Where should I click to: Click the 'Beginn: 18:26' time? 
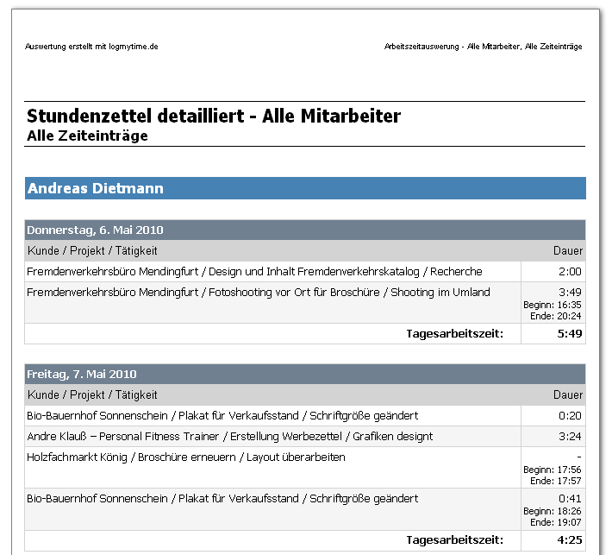[553, 511]
